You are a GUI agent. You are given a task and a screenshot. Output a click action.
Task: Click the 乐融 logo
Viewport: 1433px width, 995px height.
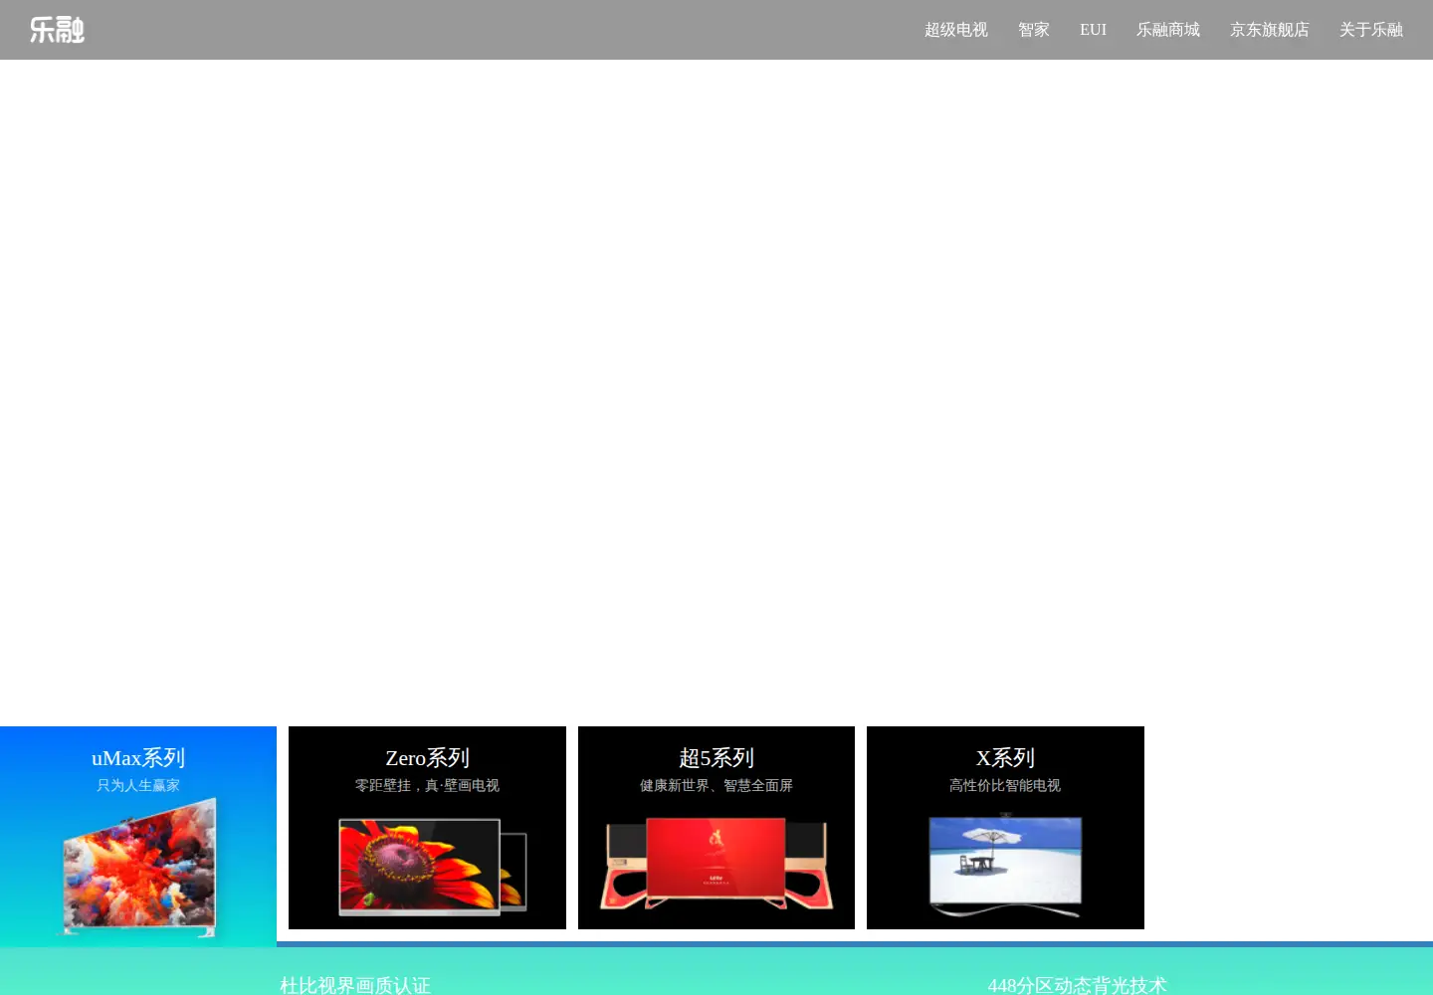tap(57, 30)
